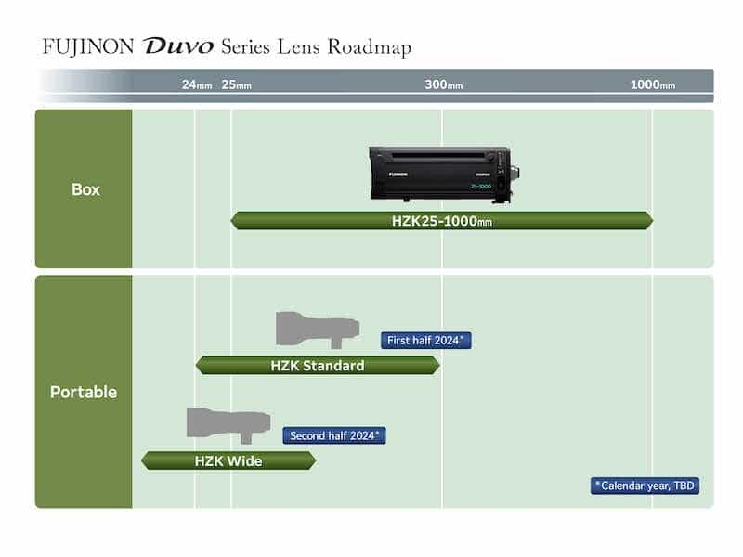Screen dimensions: 743x557
Task: Select the Box section header
Action: point(85,189)
